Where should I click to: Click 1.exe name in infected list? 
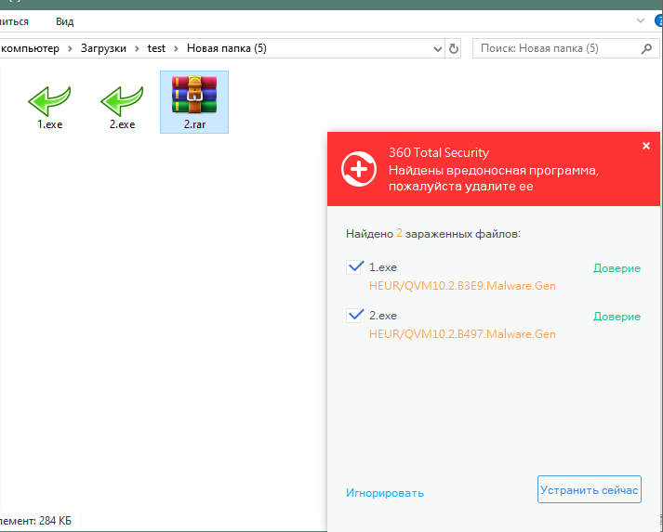383,267
